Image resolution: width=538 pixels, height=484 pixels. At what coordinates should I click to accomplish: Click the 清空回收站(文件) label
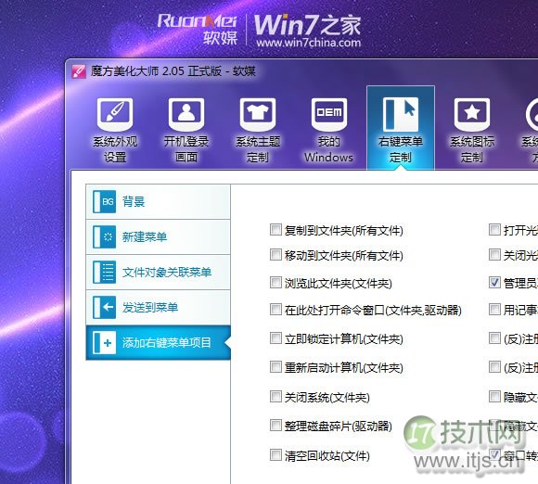327,456
